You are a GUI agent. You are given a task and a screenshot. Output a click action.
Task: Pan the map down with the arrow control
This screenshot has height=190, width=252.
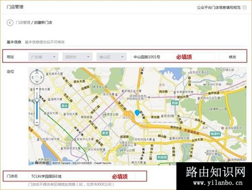point(37,82)
